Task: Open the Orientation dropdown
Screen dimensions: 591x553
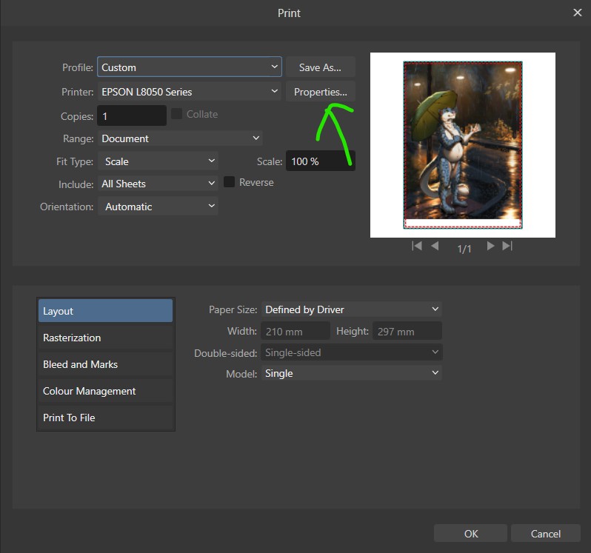Action: pos(158,207)
